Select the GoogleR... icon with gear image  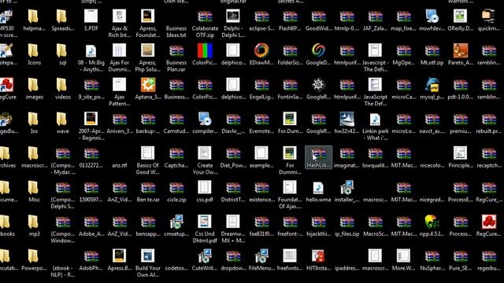(318, 85)
